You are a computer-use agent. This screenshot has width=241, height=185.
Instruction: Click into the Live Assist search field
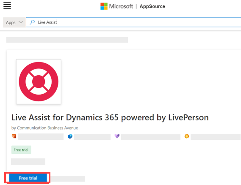(x=133, y=22)
